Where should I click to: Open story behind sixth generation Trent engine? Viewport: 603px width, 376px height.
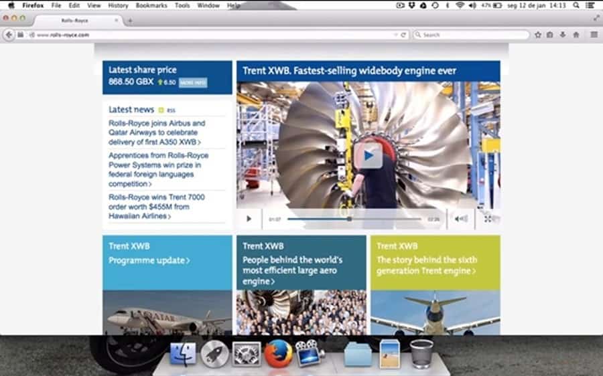pyautogui.click(x=427, y=266)
